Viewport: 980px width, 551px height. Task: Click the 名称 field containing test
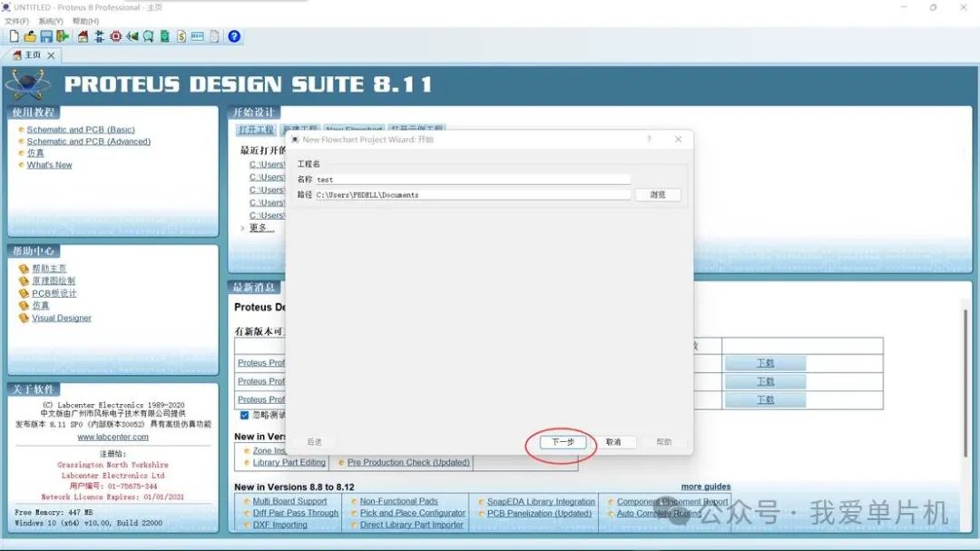click(x=473, y=180)
